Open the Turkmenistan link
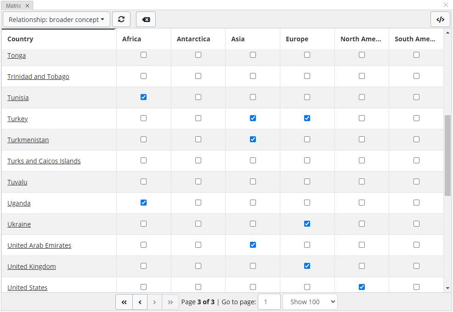 [28, 140]
